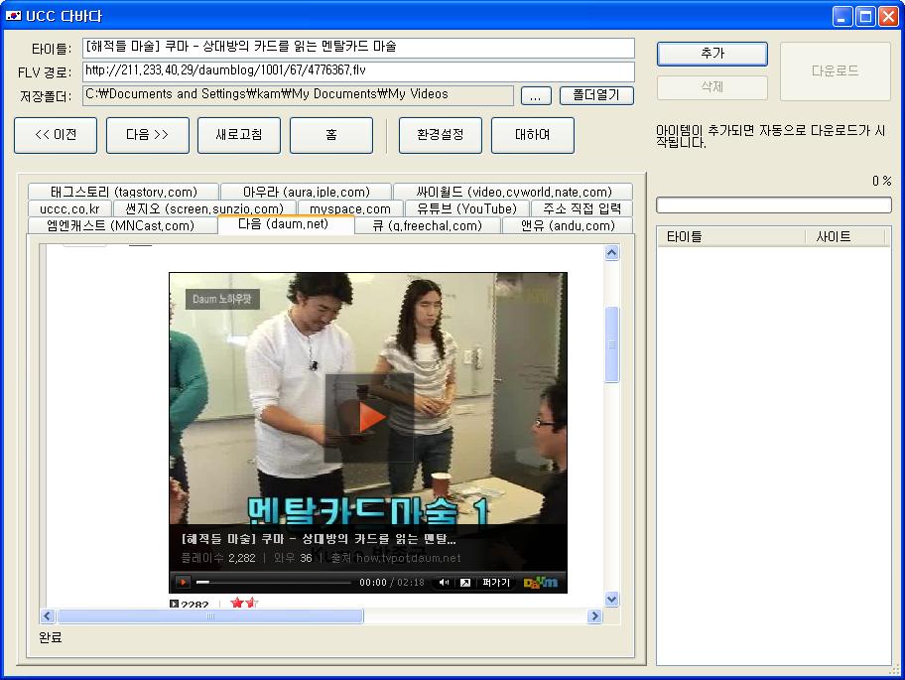Switch to the 앤유 (andu.com) tab

click(x=568, y=225)
